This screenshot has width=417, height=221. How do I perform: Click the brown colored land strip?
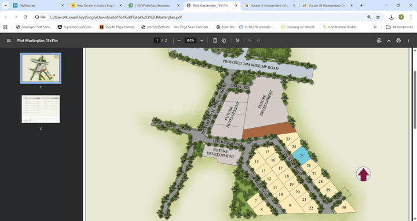[x=269, y=130]
